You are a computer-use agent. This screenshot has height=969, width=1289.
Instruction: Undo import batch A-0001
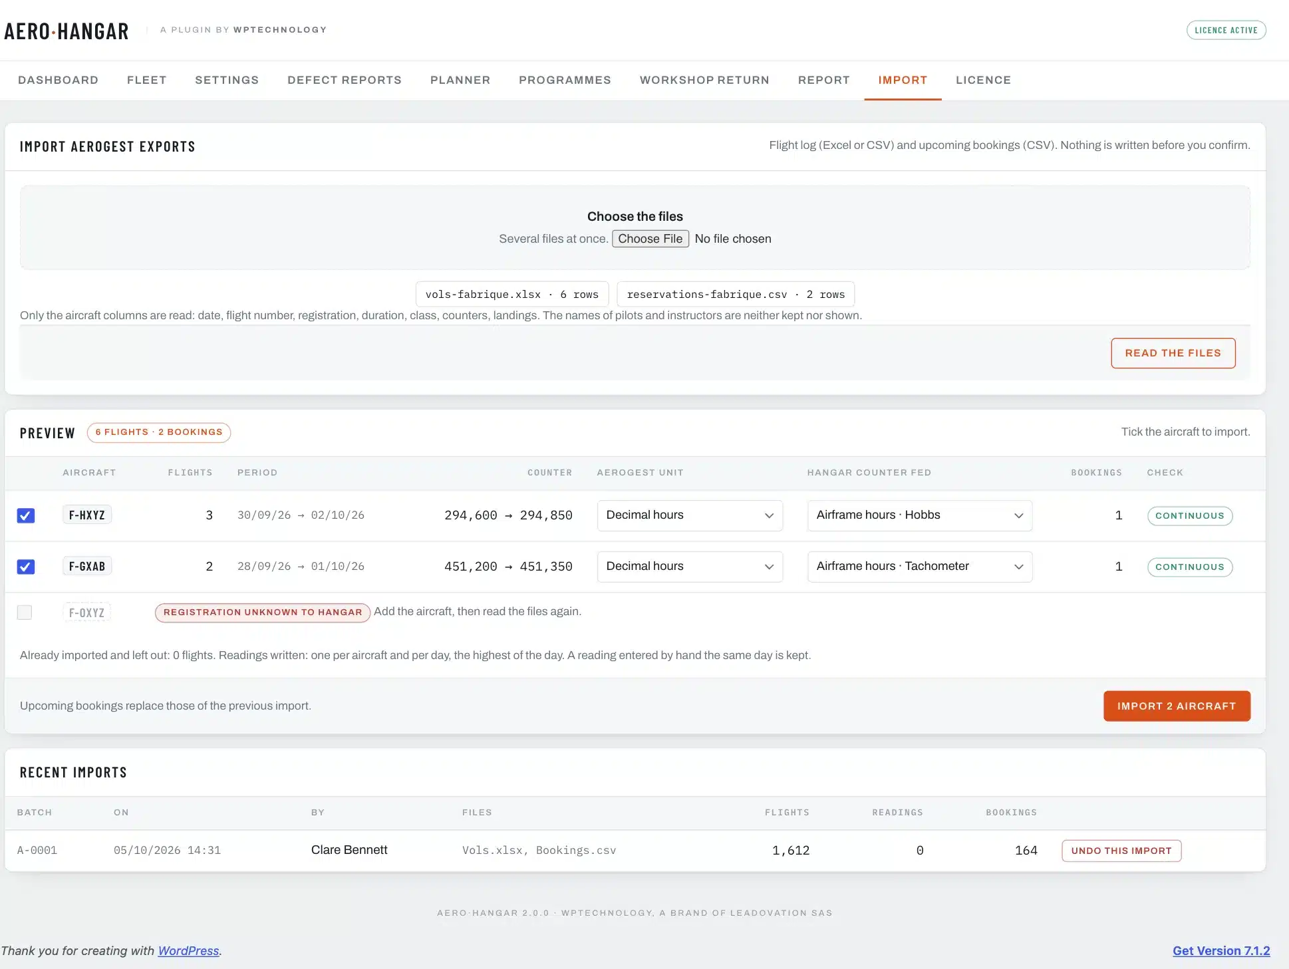coord(1121,851)
